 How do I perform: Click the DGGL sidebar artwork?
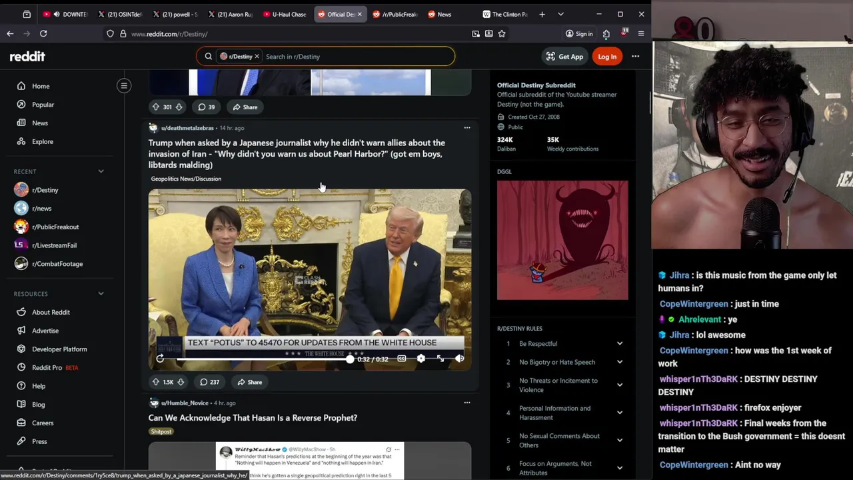[562, 240]
